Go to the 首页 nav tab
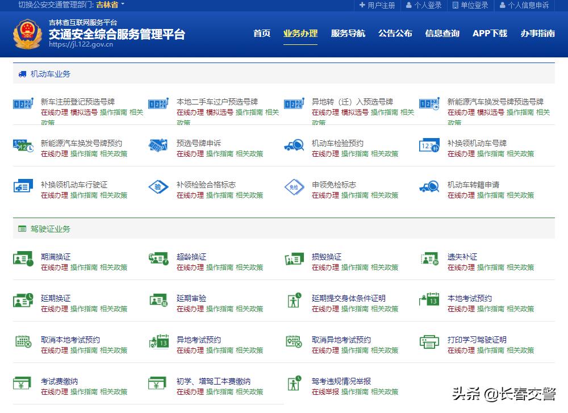This screenshot has width=568, height=413. tap(261, 34)
